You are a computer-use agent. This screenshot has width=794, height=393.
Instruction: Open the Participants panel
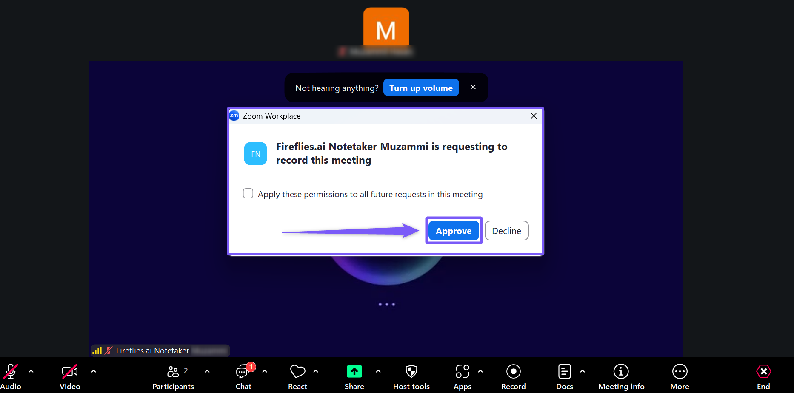point(173,376)
